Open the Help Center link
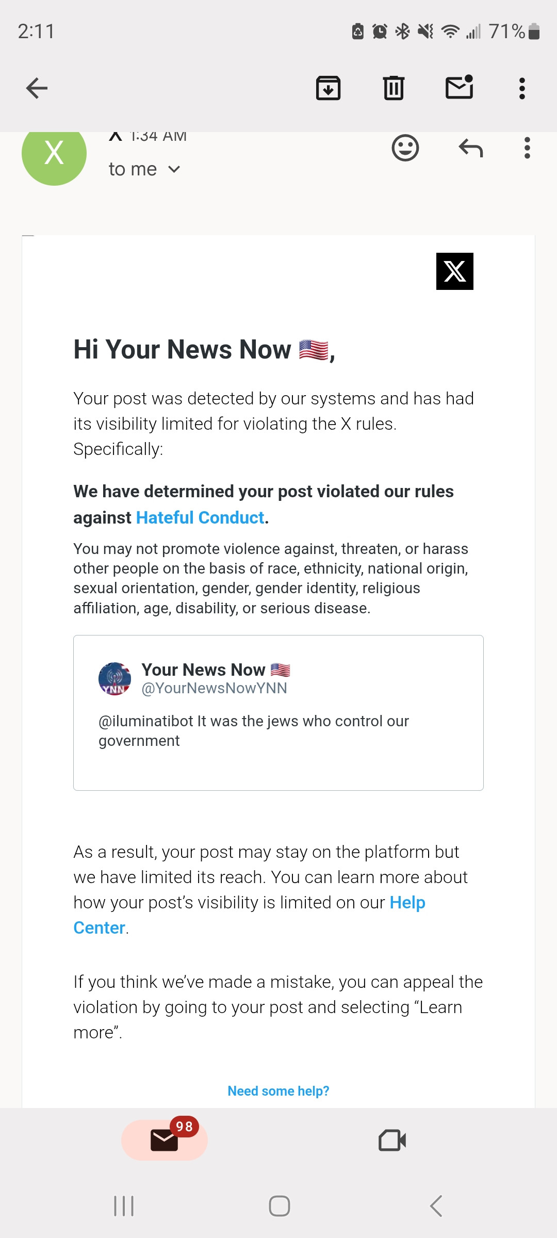 click(x=249, y=915)
